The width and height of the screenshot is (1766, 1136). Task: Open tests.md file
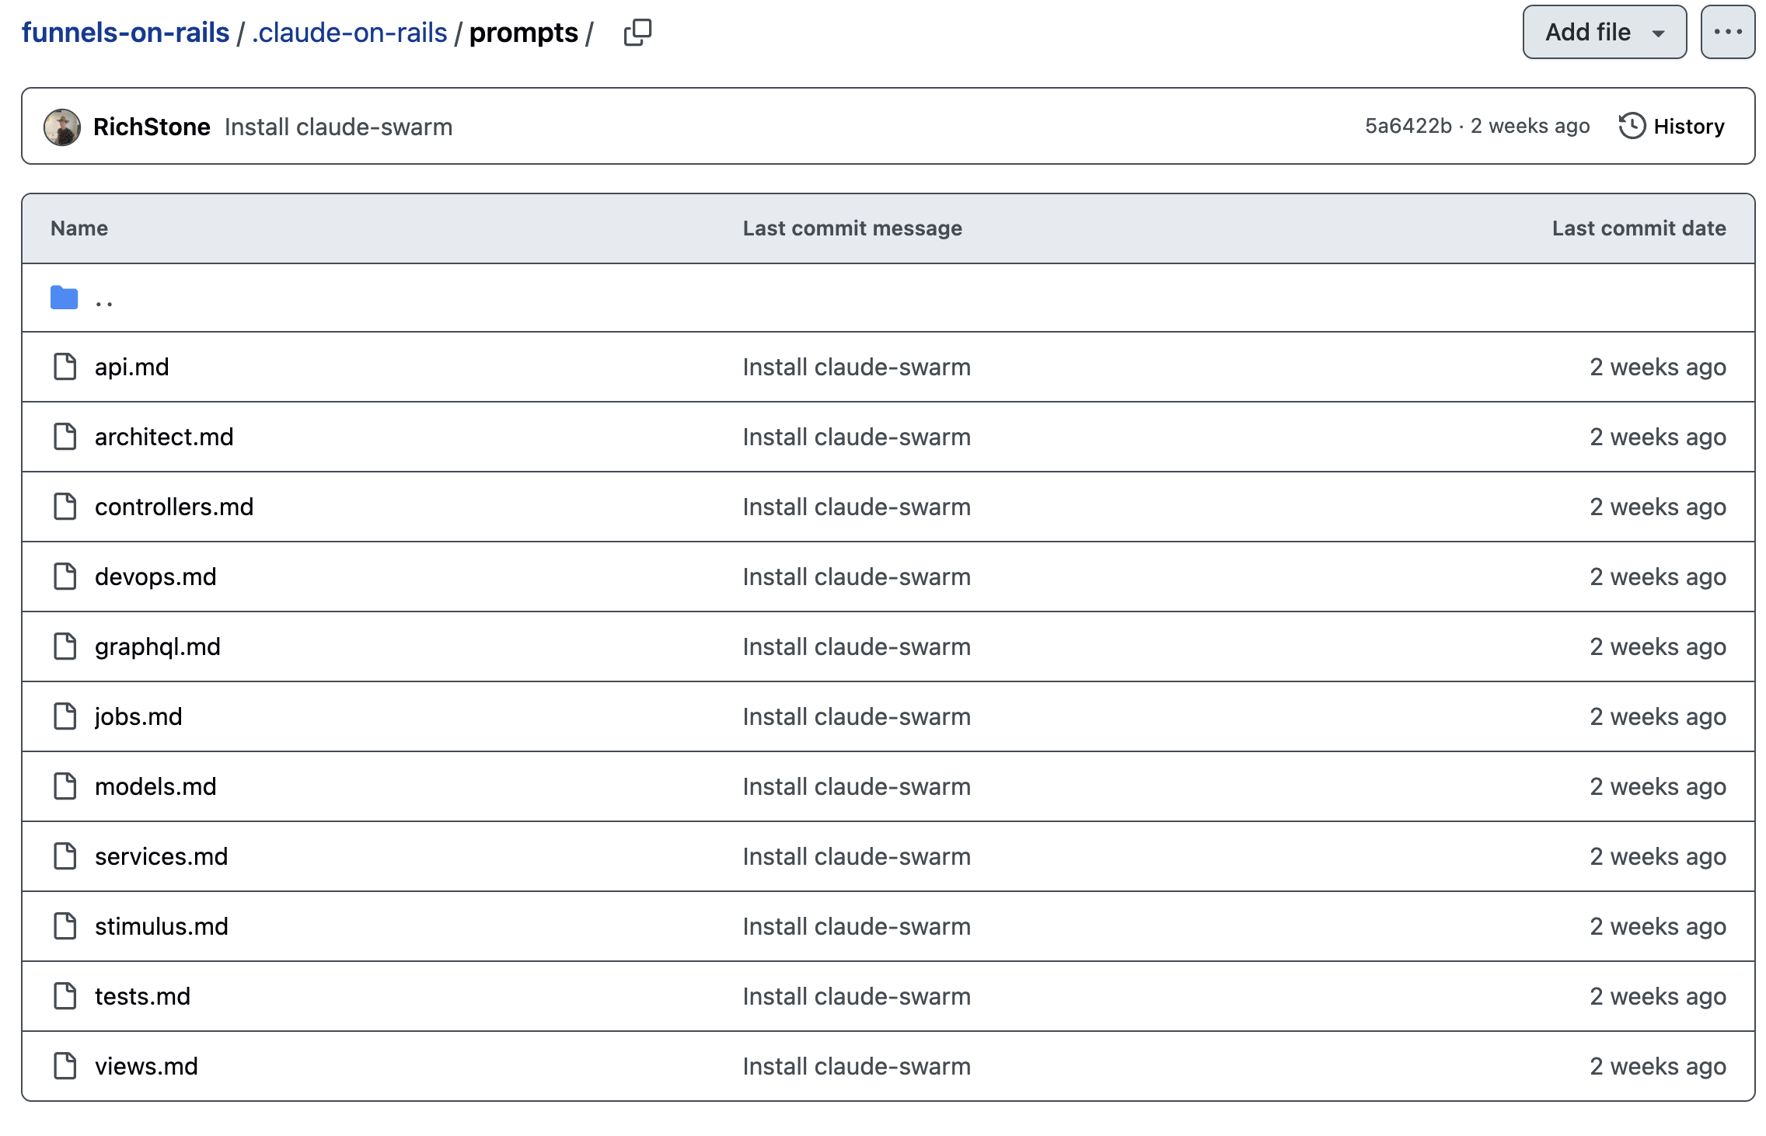coord(142,996)
